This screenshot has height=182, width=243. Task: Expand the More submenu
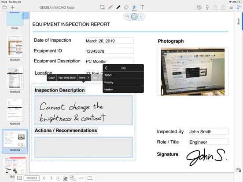84,78
